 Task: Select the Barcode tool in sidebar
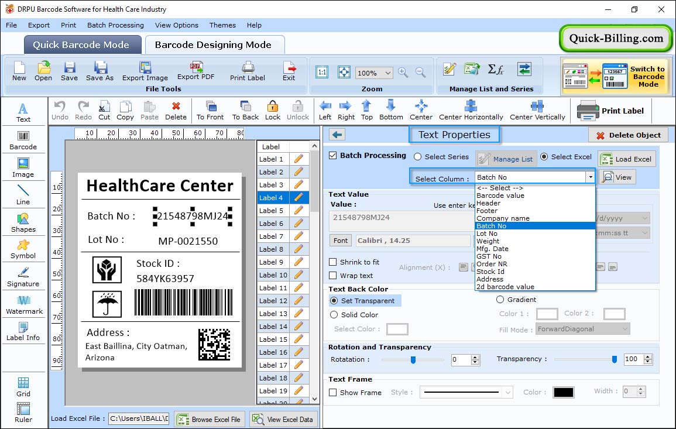coord(23,140)
